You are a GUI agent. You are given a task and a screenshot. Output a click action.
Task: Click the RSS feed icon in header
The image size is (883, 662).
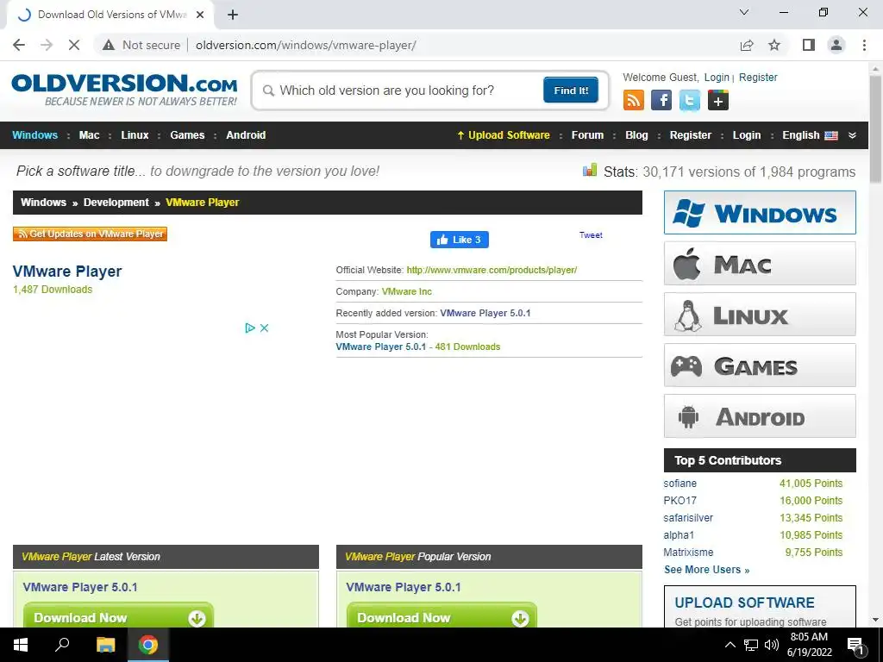point(634,101)
